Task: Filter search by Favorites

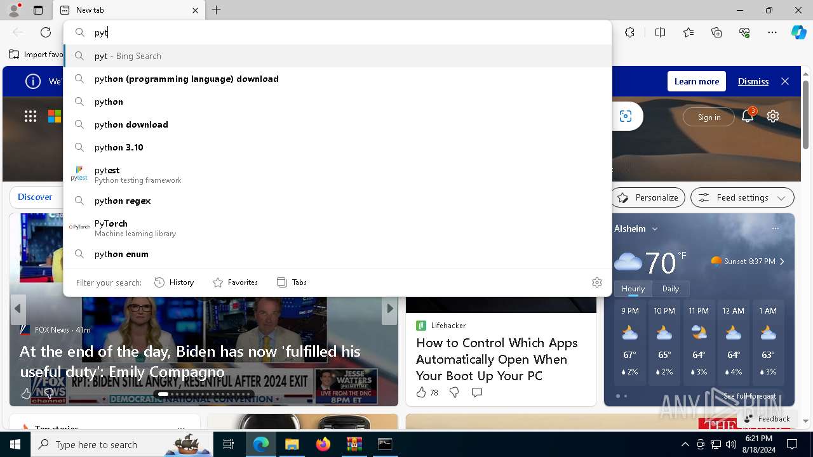Action: (235, 282)
